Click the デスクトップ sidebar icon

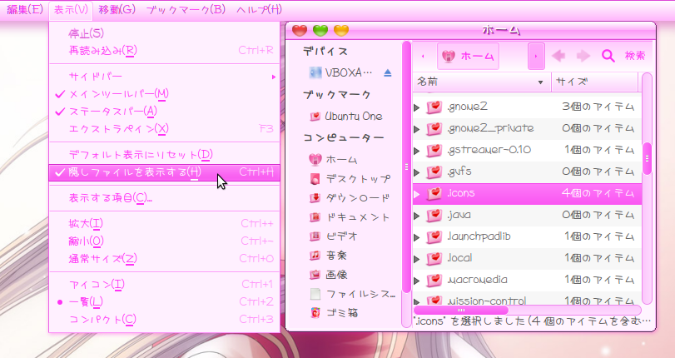315,179
